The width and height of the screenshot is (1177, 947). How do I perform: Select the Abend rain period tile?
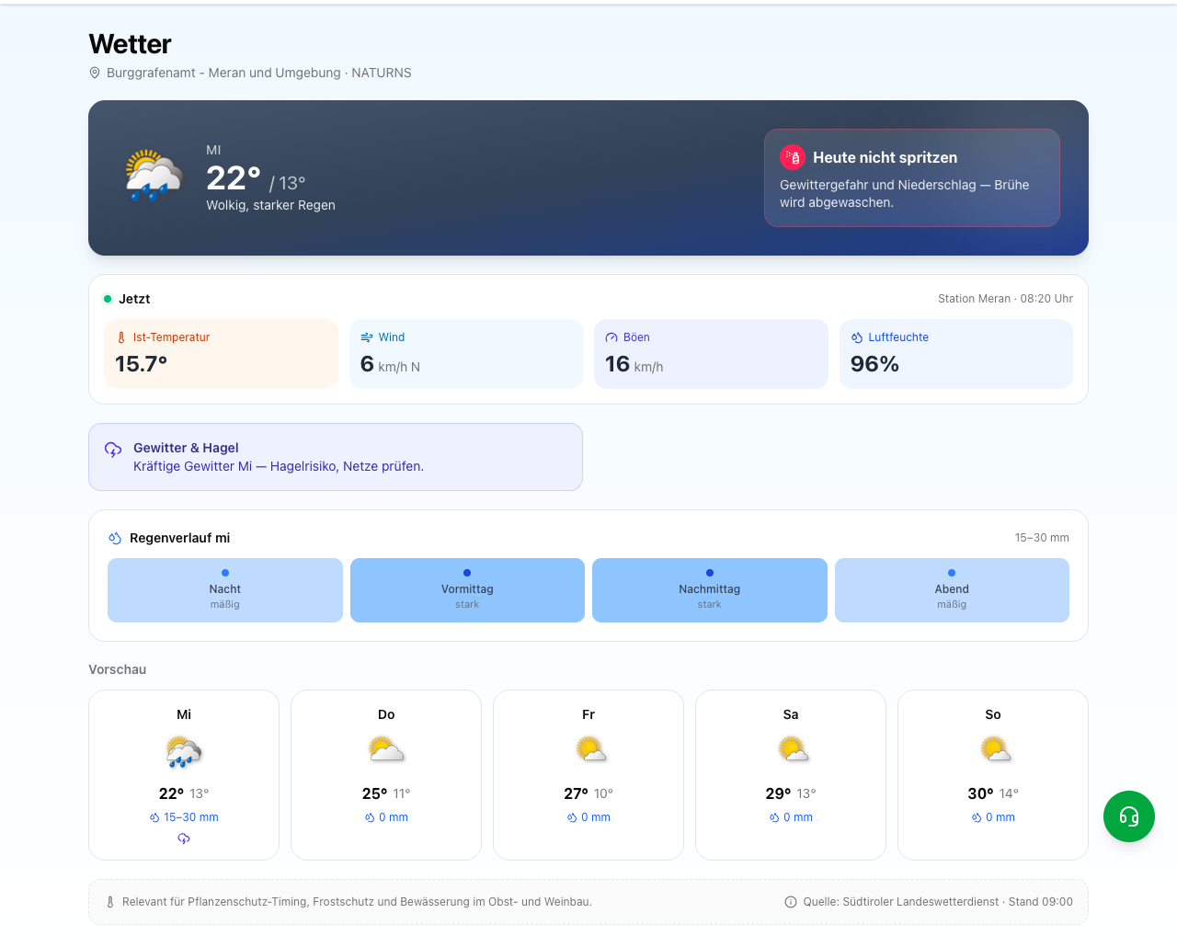[x=952, y=590]
